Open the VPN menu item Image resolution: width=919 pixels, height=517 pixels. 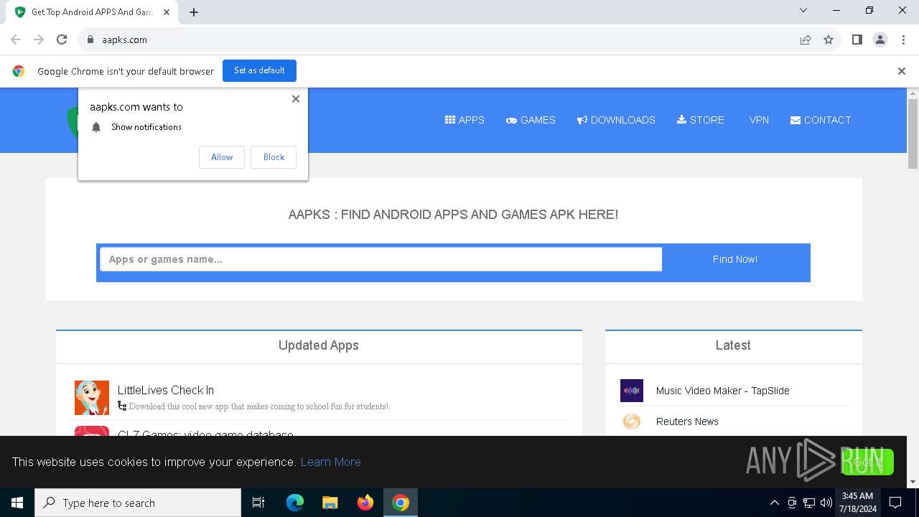point(759,120)
